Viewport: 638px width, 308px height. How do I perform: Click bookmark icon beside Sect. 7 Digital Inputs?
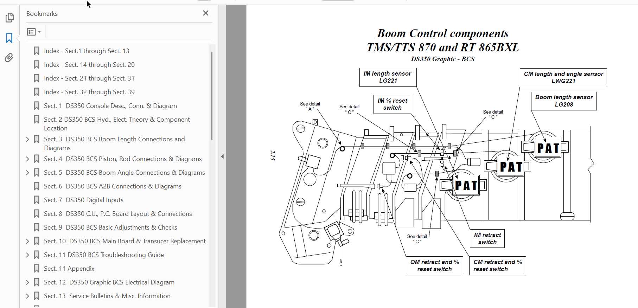pos(36,200)
